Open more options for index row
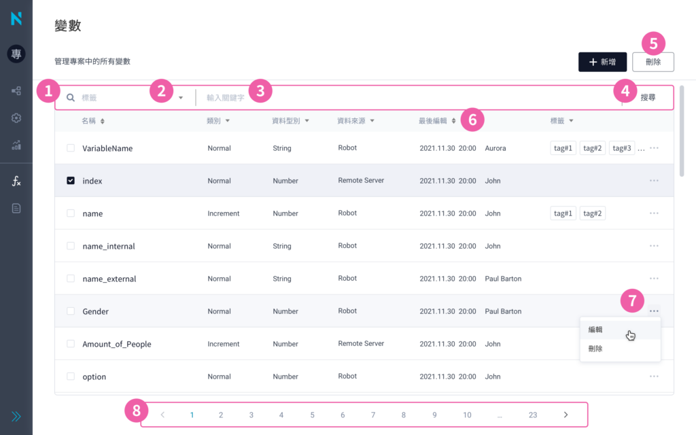Image resolution: width=696 pixels, height=435 pixels. point(654,181)
